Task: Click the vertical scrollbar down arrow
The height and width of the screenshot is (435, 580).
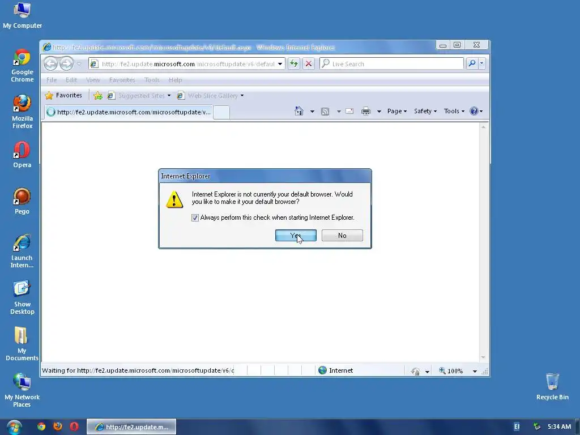Action: (x=483, y=357)
